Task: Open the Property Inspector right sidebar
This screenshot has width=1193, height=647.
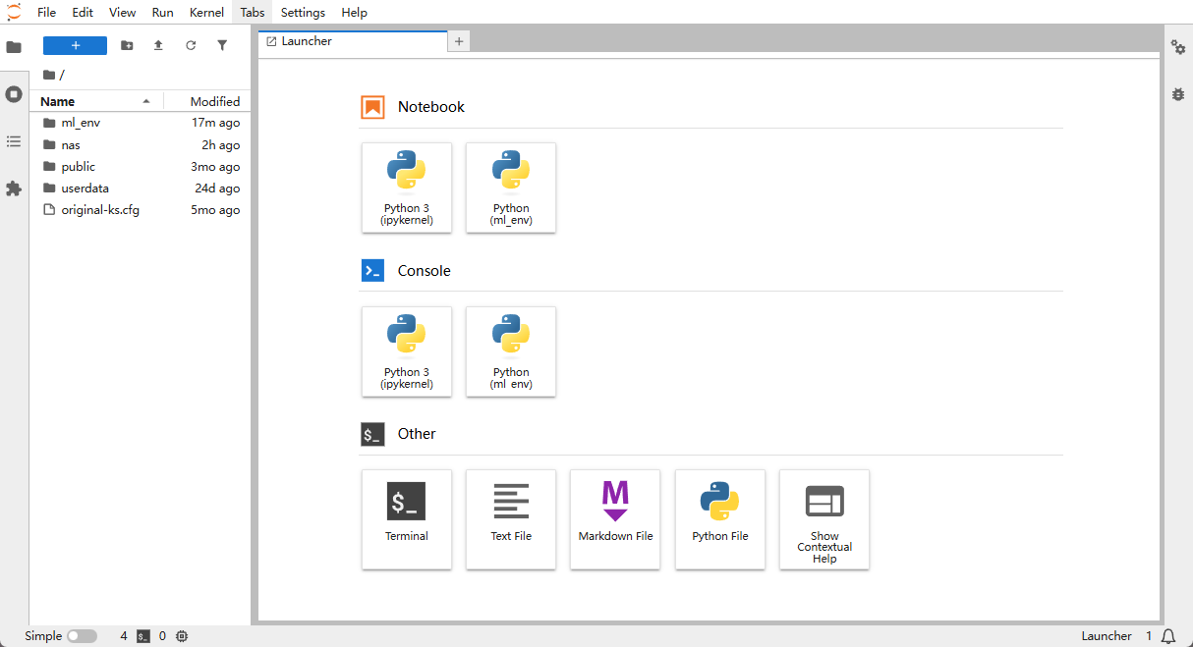Action: [1178, 47]
